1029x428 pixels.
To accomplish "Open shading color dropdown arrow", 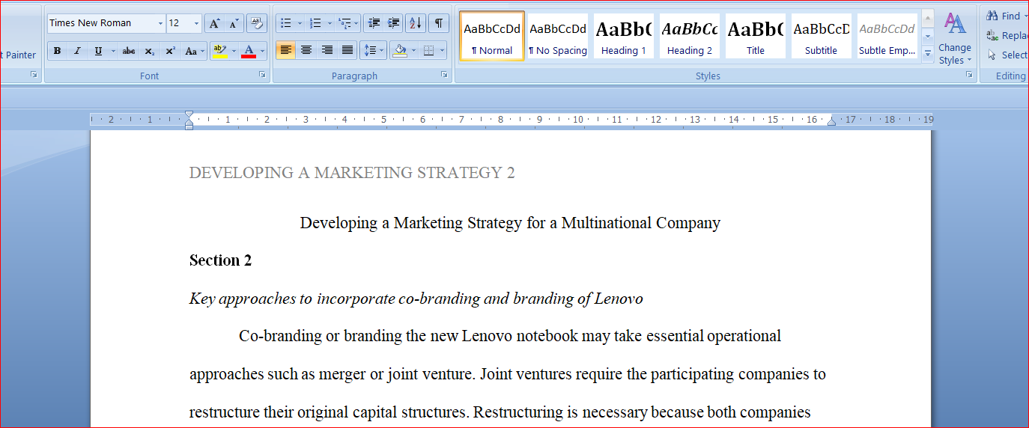I will click(413, 51).
